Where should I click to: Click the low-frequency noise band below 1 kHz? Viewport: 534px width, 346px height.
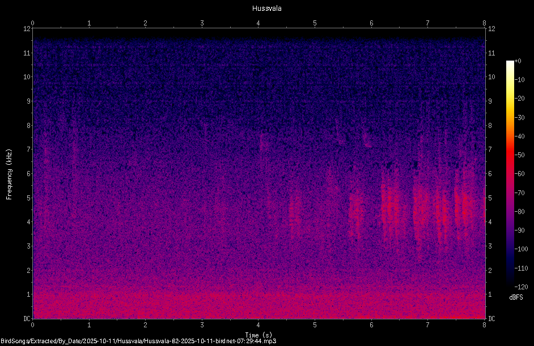(258, 305)
